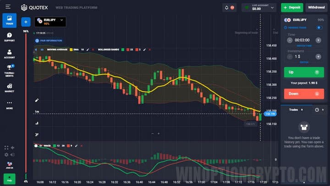Click the green Up trade button

click(303, 72)
